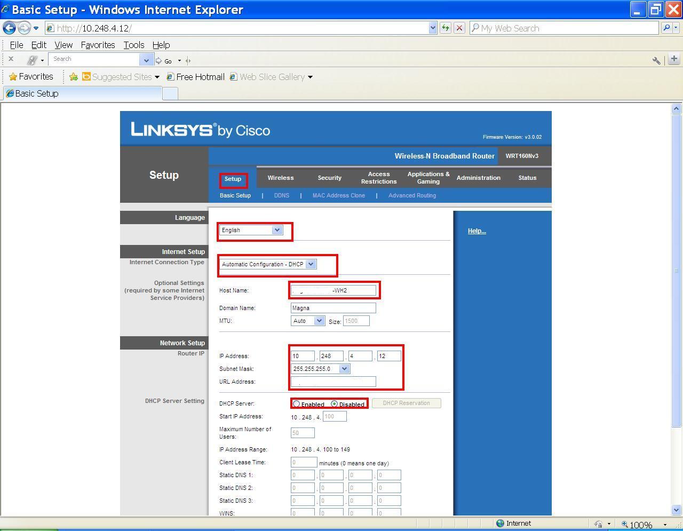This screenshot has height=531, width=683.
Task: Open the Advanced Routing link
Action: click(412, 195)
